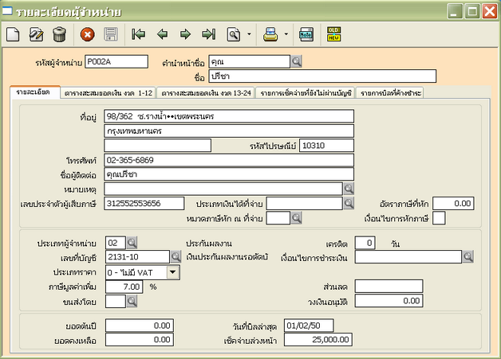501x359 pixels.
Task: Switch to ตารางสะสมยอดเงิน งวด 1-12 tab
Action: tap(108, 93)
